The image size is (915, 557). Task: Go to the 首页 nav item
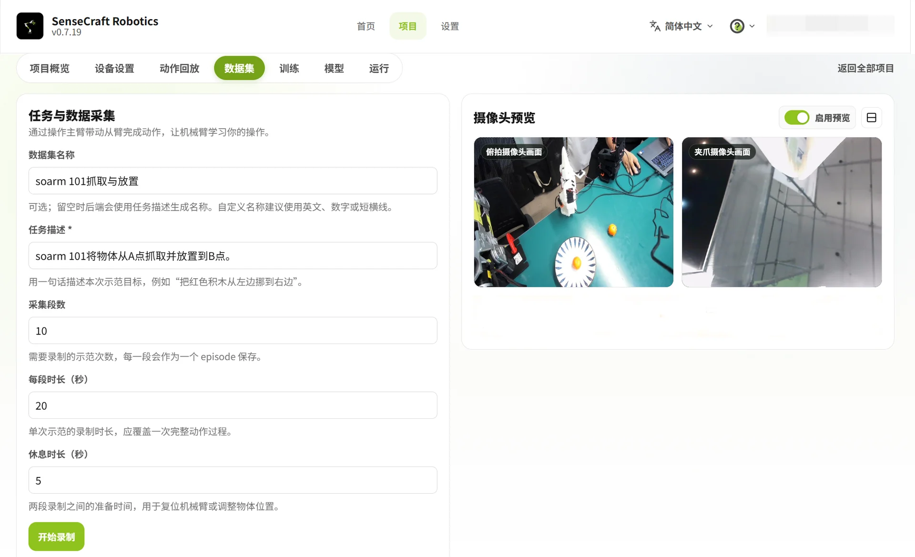tap(366, 26)
